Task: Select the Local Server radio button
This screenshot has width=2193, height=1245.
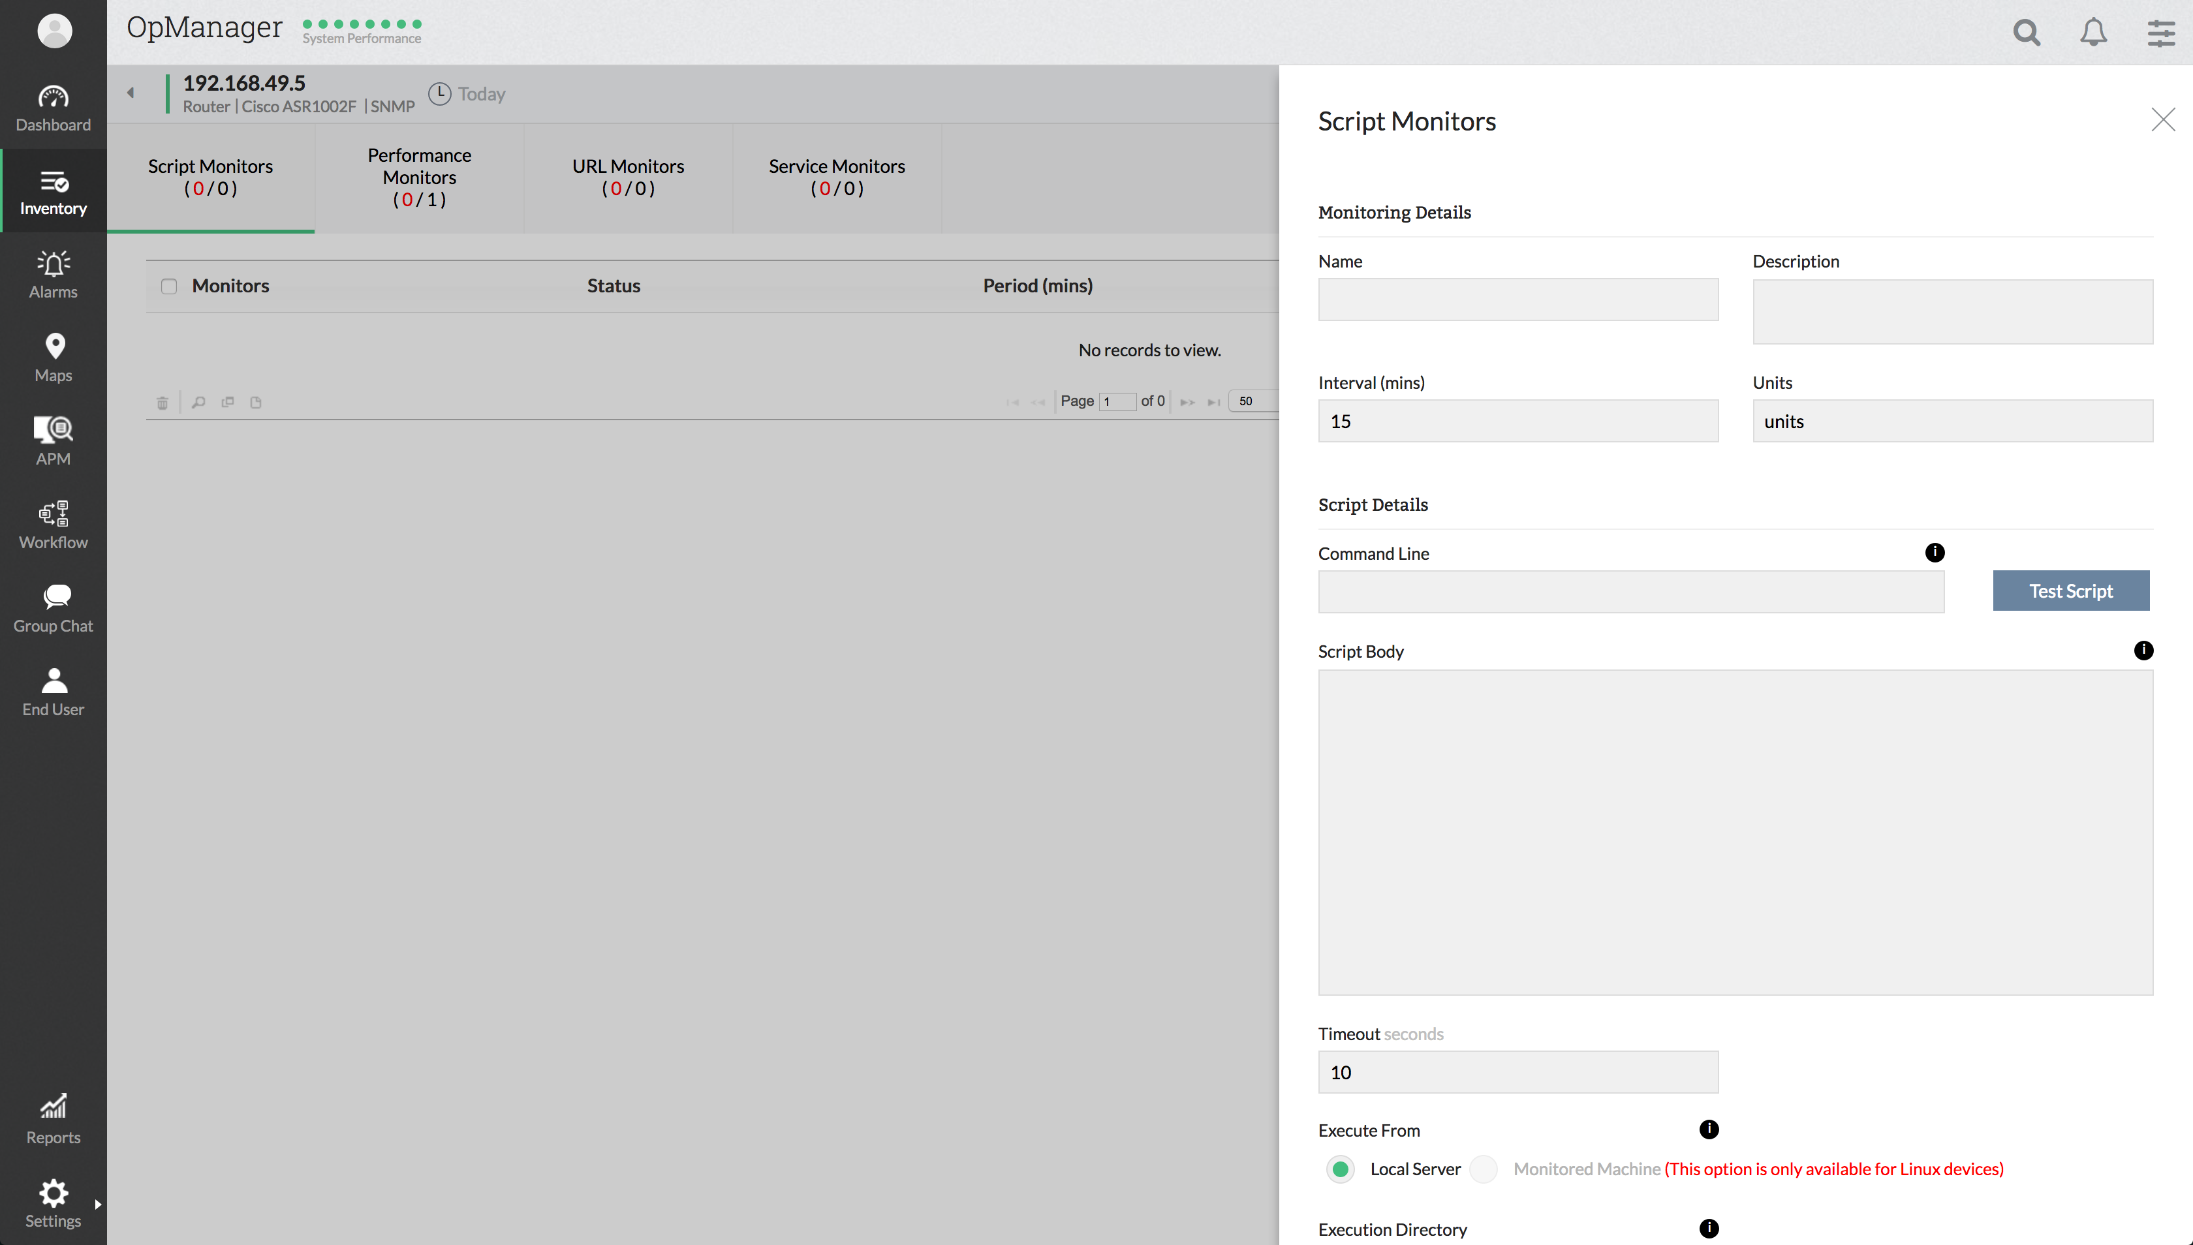Action: [x=1340, y=1169]
